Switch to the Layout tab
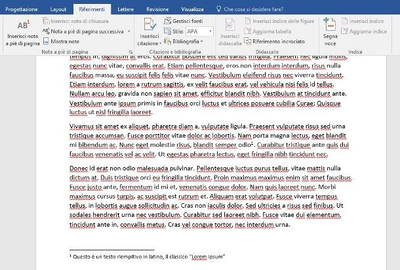 [x=58, y=9]
